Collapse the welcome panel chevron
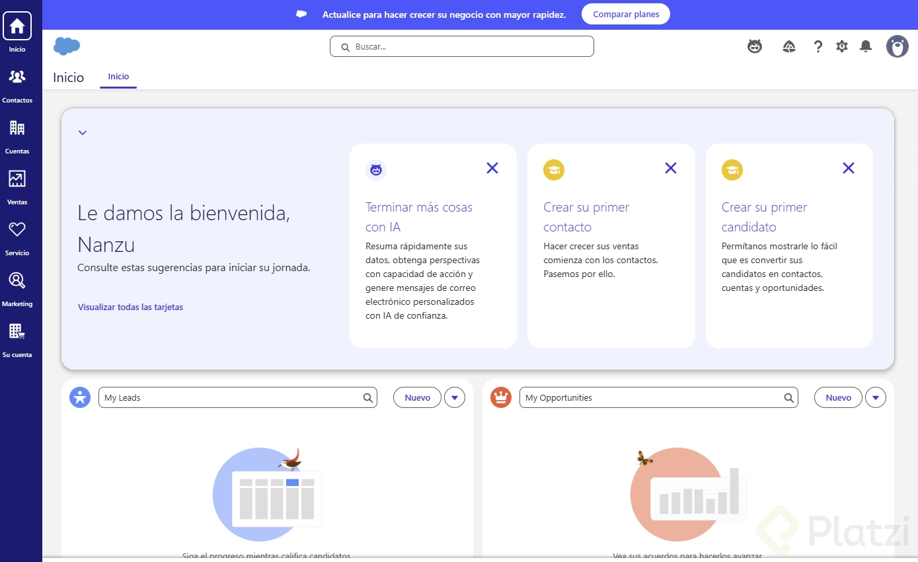This screenshot has width=918, height=562. (x=83, y=133)
